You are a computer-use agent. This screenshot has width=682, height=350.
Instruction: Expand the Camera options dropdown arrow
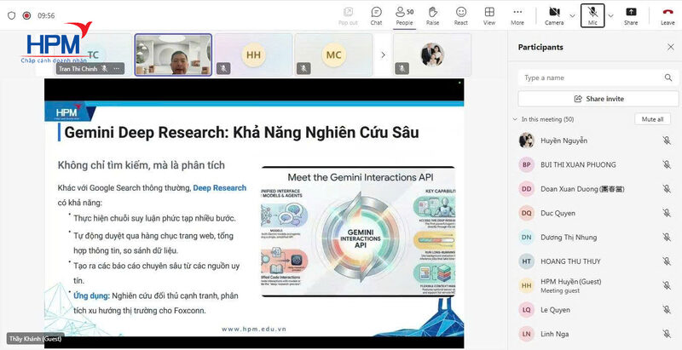click(572, 14)
